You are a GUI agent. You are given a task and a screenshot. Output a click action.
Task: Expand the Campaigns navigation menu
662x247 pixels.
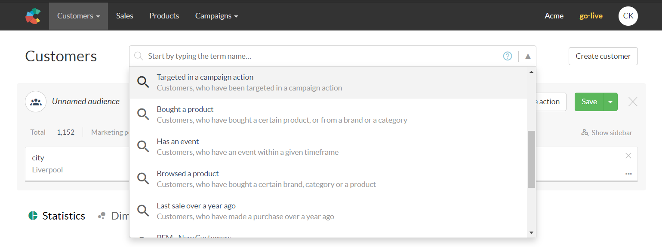pyautogui.click(x=216, y=16)
